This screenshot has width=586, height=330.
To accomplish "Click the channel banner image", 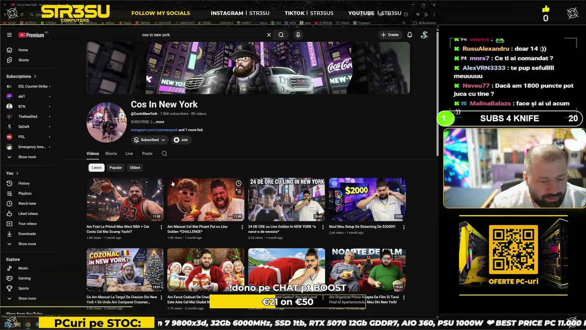I will (x=248, y=68).
